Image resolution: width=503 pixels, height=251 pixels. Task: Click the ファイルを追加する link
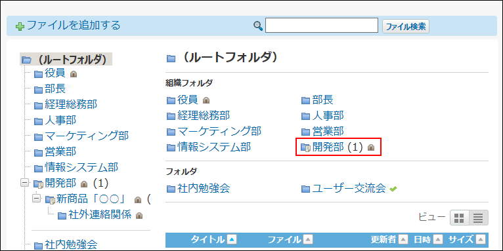coord(74,26)
